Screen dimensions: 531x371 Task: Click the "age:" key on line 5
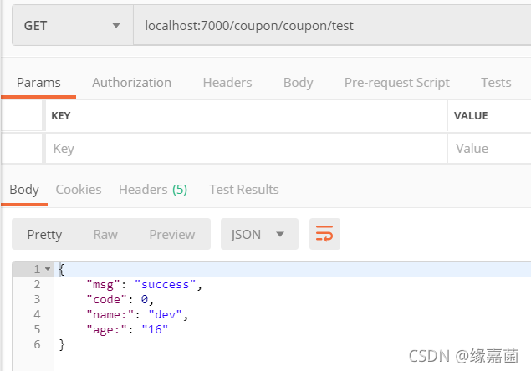click(x=107, y=330)
